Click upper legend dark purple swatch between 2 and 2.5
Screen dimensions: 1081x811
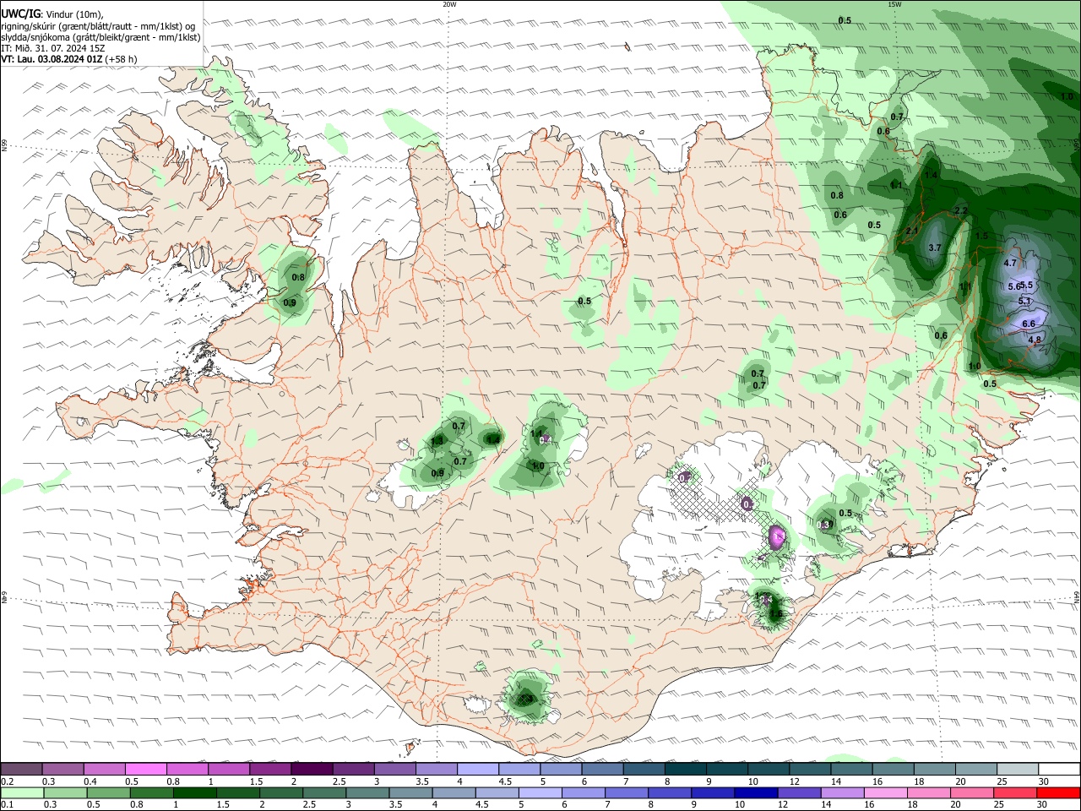click(312, 769)
